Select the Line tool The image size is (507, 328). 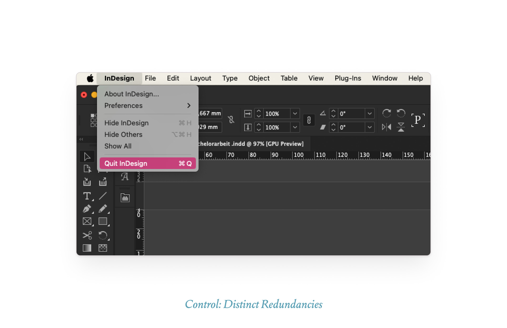pyautogui.click(x=103, y=196)
